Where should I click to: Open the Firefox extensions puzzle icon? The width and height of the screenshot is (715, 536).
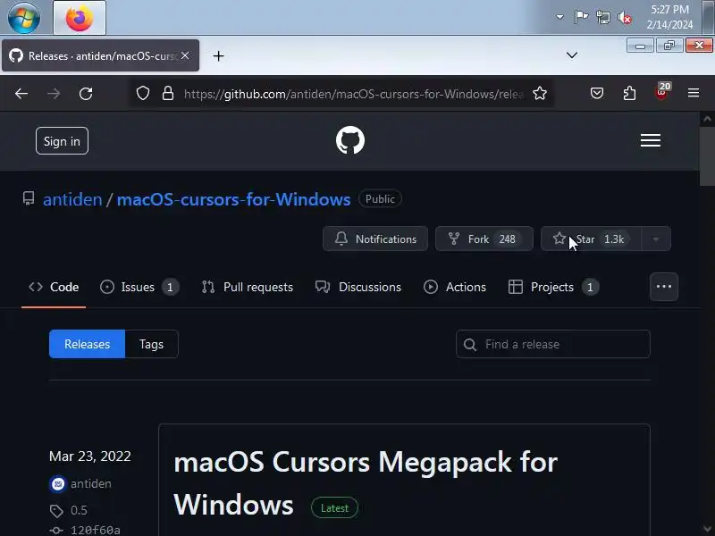[x=629, y=94]
